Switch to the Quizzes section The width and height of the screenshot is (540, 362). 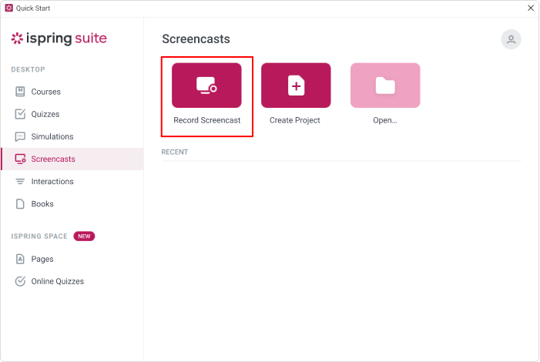(x=72, y=114)
